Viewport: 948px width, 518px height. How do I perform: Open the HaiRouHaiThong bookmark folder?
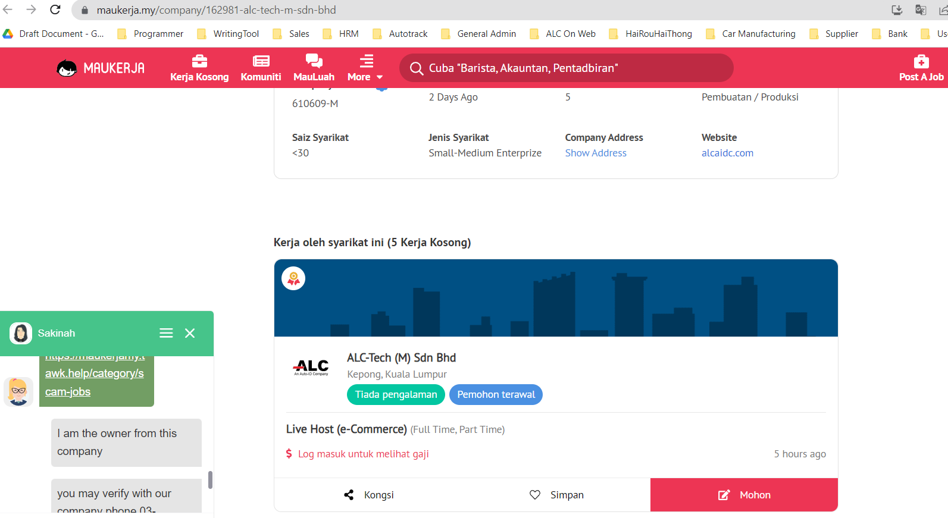650,34
